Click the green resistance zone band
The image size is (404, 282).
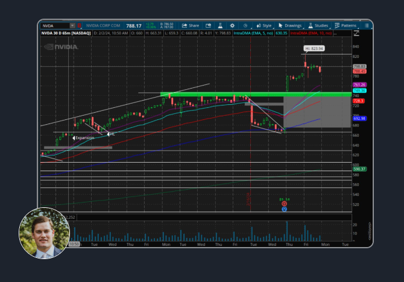[x=253, y=94]
